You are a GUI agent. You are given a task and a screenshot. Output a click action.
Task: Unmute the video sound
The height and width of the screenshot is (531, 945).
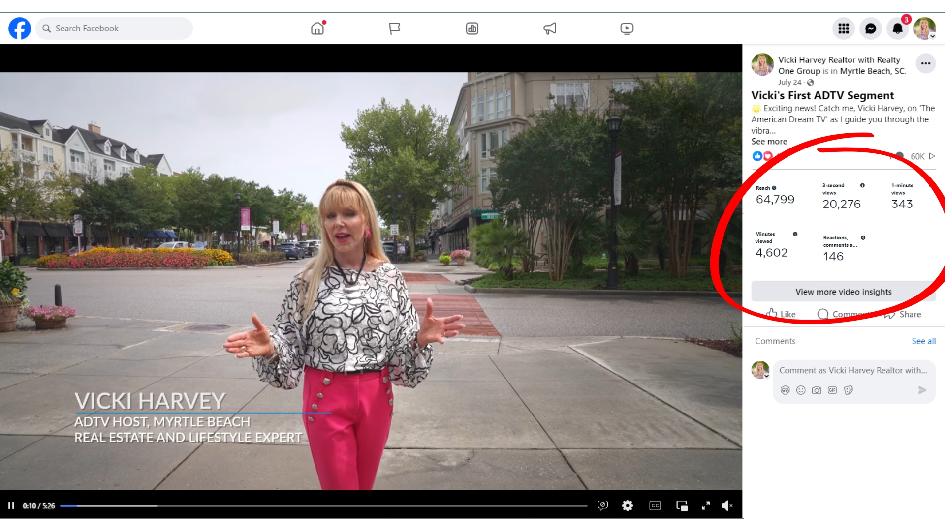(727, 505)
